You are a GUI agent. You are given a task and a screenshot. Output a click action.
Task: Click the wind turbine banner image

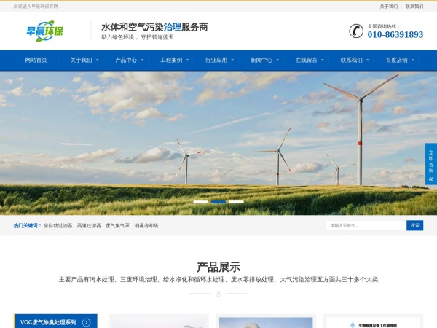coord(219,144)
